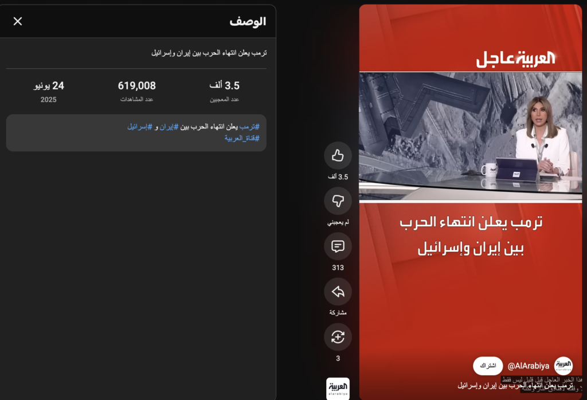587x400 pixels.
Task: Share this short using the arrow icon
Action: (338, 292)
